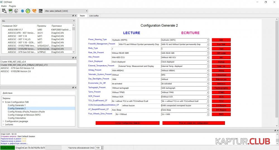The height and width of the screenshot is (150, 279).
Task: Click the red LV Bipper button
Action: [x=221, y=106]
